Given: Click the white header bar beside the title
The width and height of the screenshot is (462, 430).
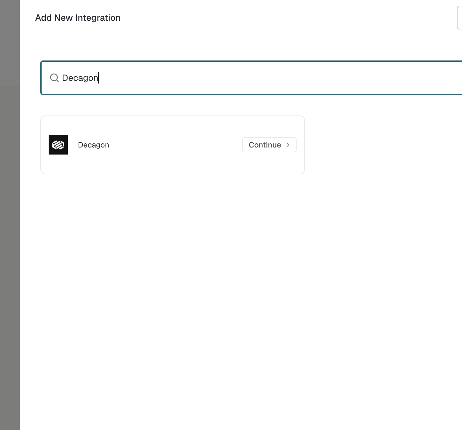Looking at the screenshot, I should (x=288, y=18).
